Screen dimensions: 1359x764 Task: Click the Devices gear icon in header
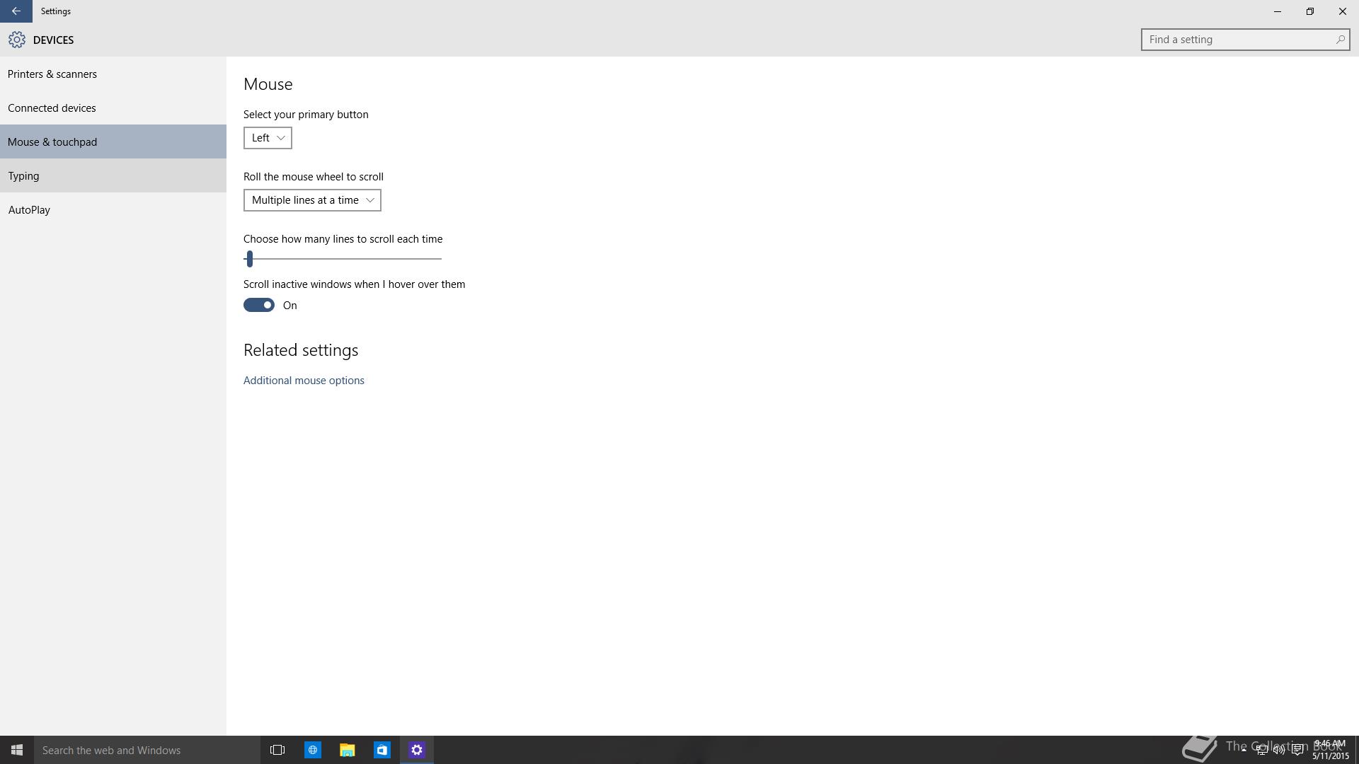pos(17,40)
